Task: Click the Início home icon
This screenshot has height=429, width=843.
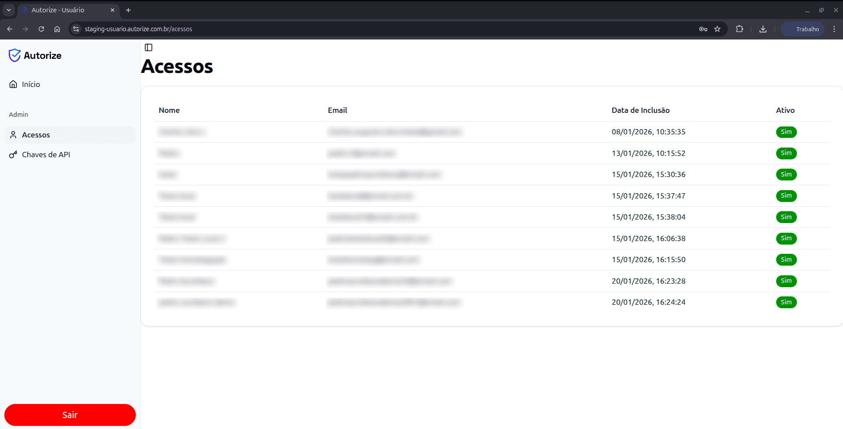Action: tap(13, 84)
